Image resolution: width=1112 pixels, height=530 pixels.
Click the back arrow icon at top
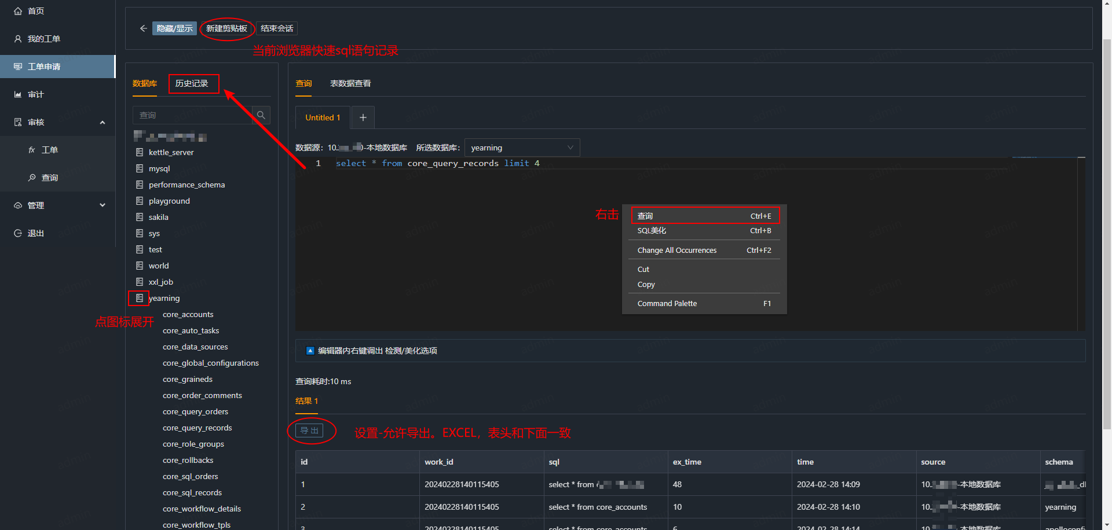[144, 28]
